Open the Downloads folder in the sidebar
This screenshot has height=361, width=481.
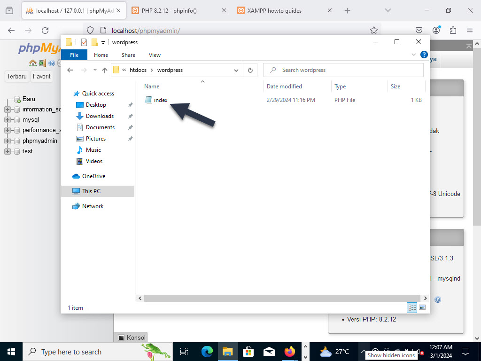click(100, 116)
